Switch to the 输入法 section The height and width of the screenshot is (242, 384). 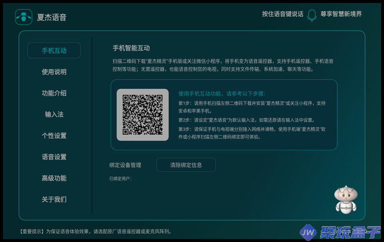pos(54,115)
